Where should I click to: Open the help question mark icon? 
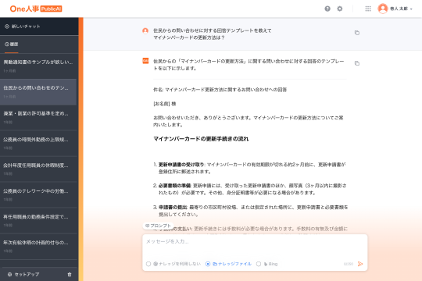327,9
